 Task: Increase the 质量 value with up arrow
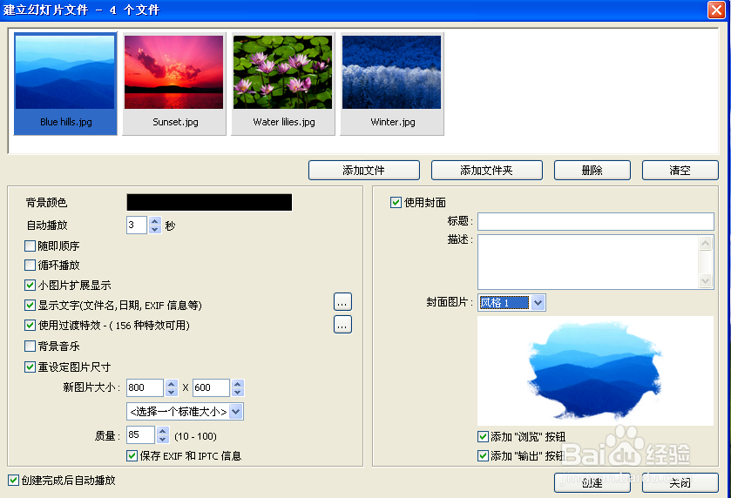(x=163, y=431)
